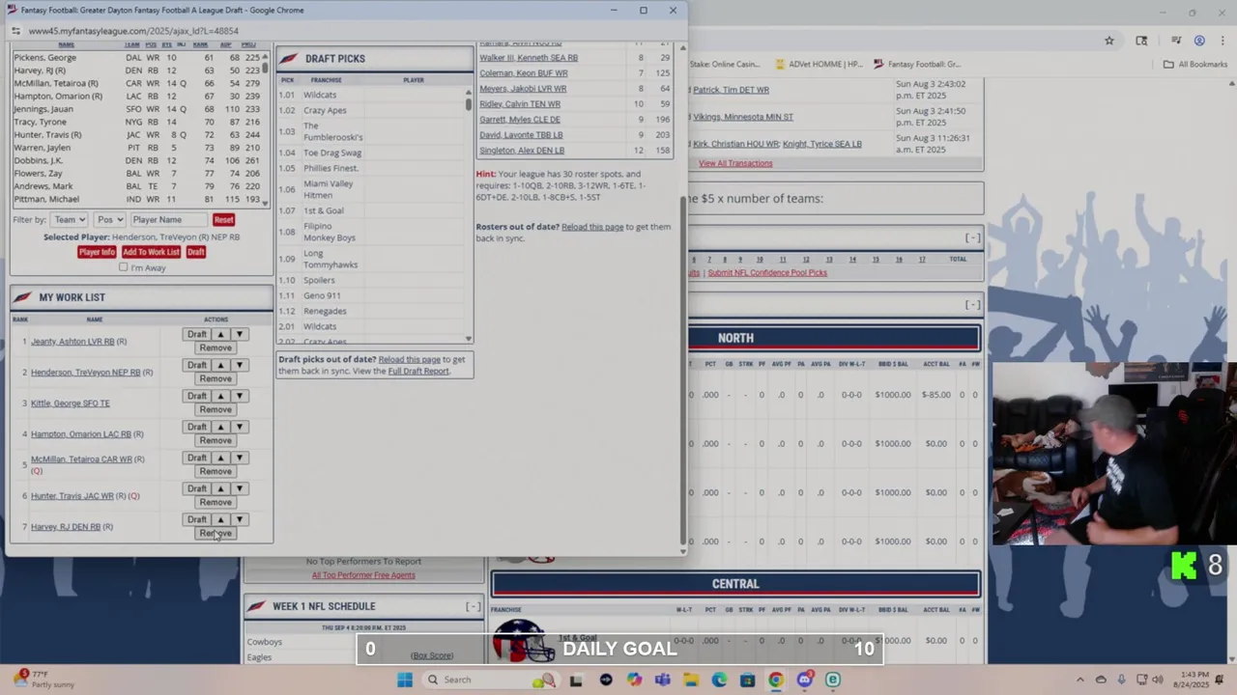Open All Top Performer Free Agents link
Viewport: 1237px width, 695px height.
(x=363, y=575)
